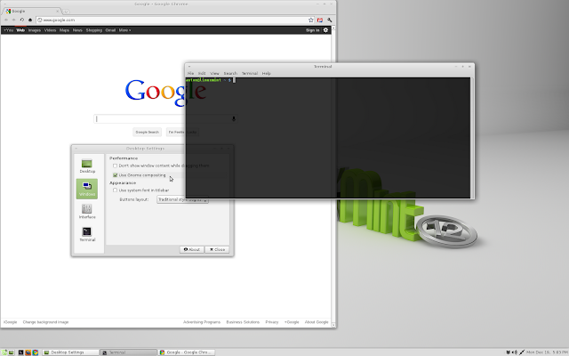Click the network connection tray icon
Viewport: 569px width, 356px height.
(x=522, y=352)
